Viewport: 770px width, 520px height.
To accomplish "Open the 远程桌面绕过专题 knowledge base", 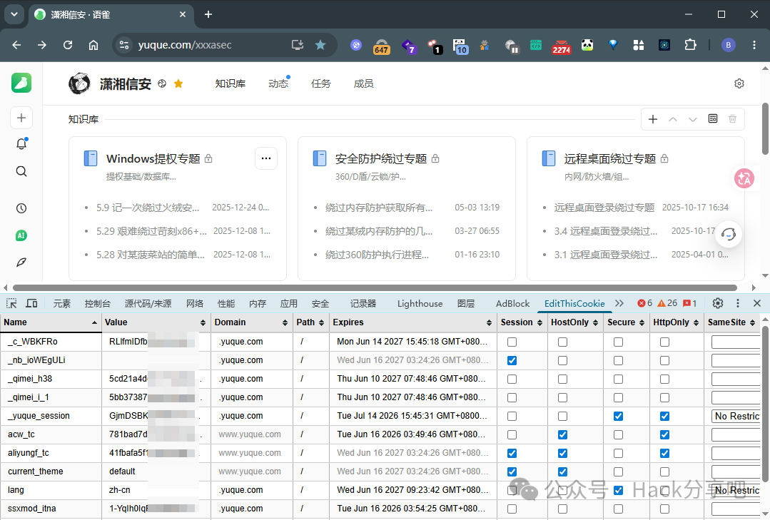I will (x=610, y=158).
